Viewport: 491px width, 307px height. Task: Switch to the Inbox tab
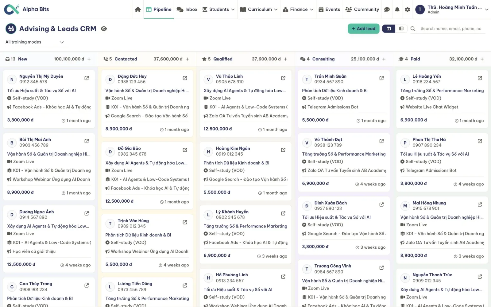187,10
